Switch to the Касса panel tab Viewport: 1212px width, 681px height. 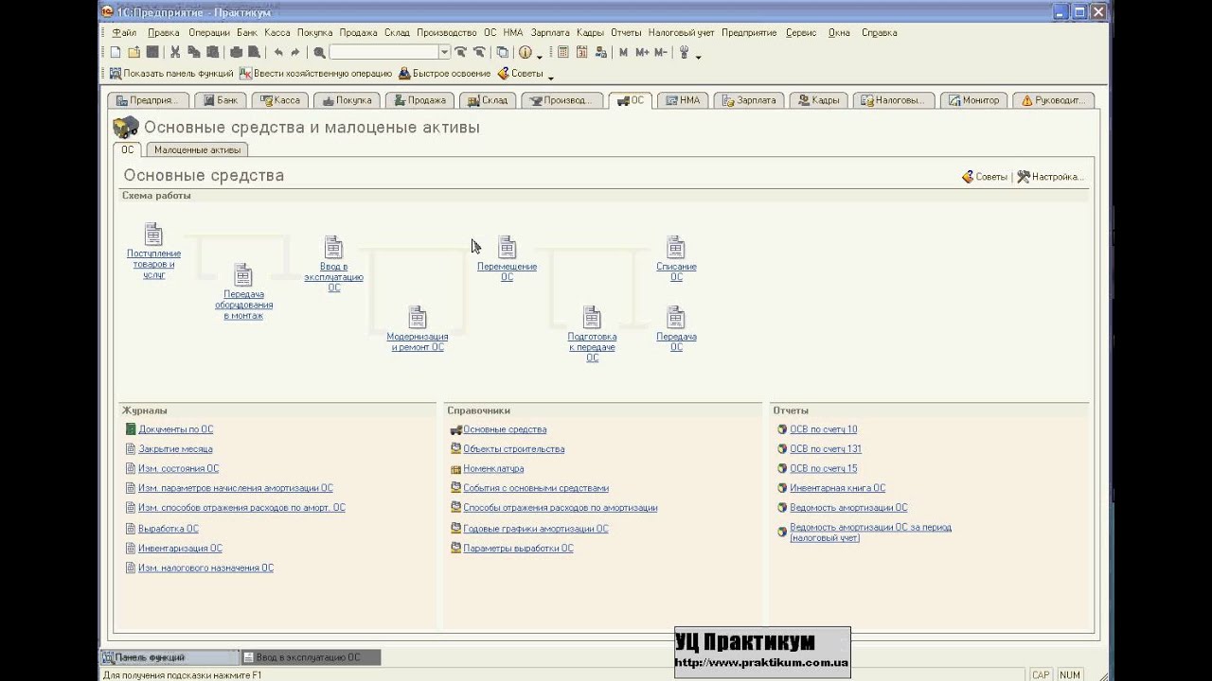(x=280, y=100)
